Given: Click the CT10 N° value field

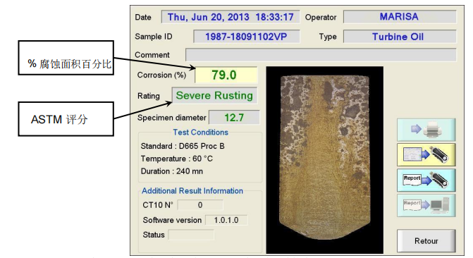Looking at the screenshot, I should [200, 205].
